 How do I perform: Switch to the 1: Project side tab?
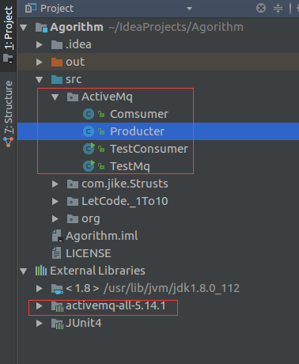(8, 35)
